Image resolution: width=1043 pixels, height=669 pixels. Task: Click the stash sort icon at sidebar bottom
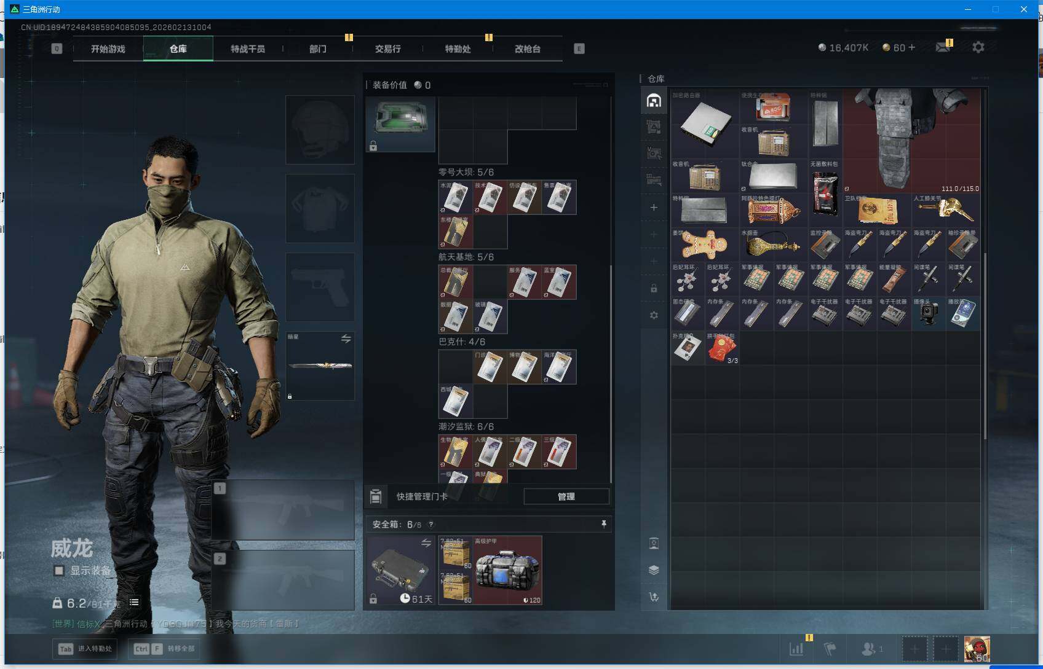click(654, 597)
